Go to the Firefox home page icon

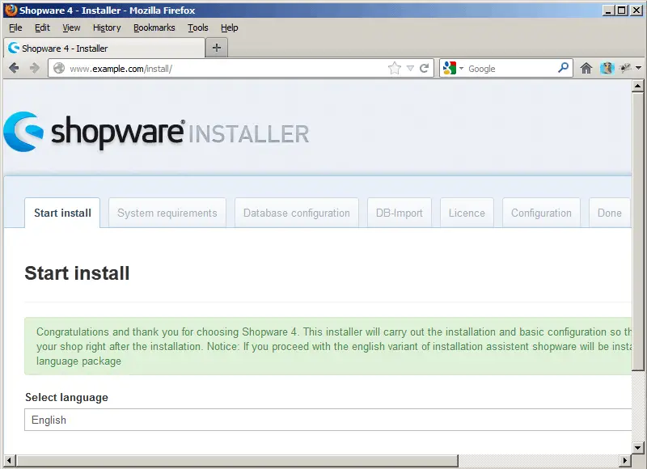click(586, 68)
